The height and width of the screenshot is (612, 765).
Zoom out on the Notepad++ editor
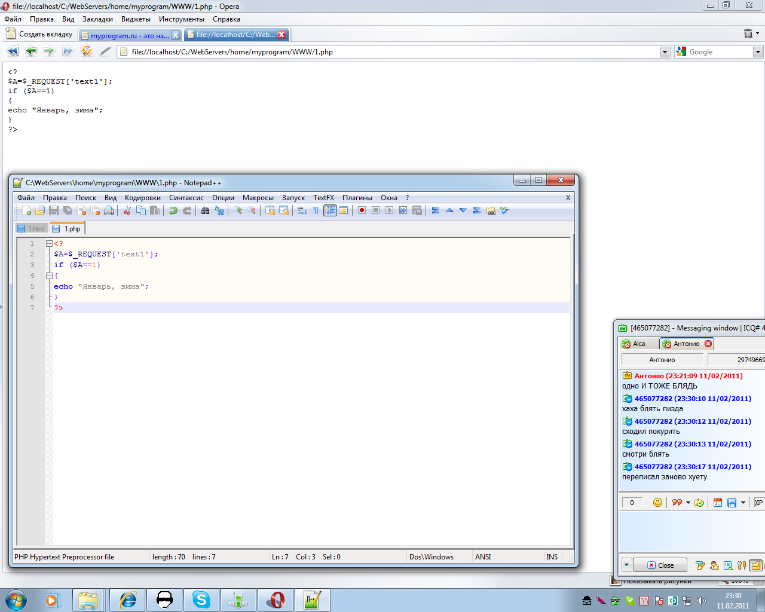(x=252, y=210)
